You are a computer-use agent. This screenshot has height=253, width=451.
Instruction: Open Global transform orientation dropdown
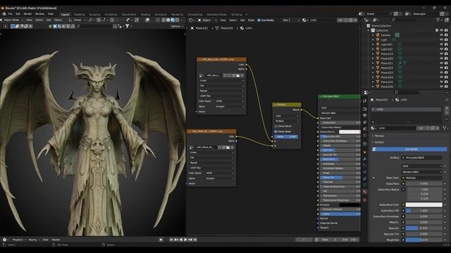point(77,20)
